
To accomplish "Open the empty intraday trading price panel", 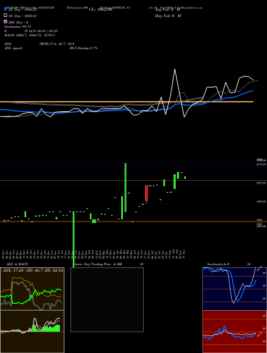I will [107, 300].
